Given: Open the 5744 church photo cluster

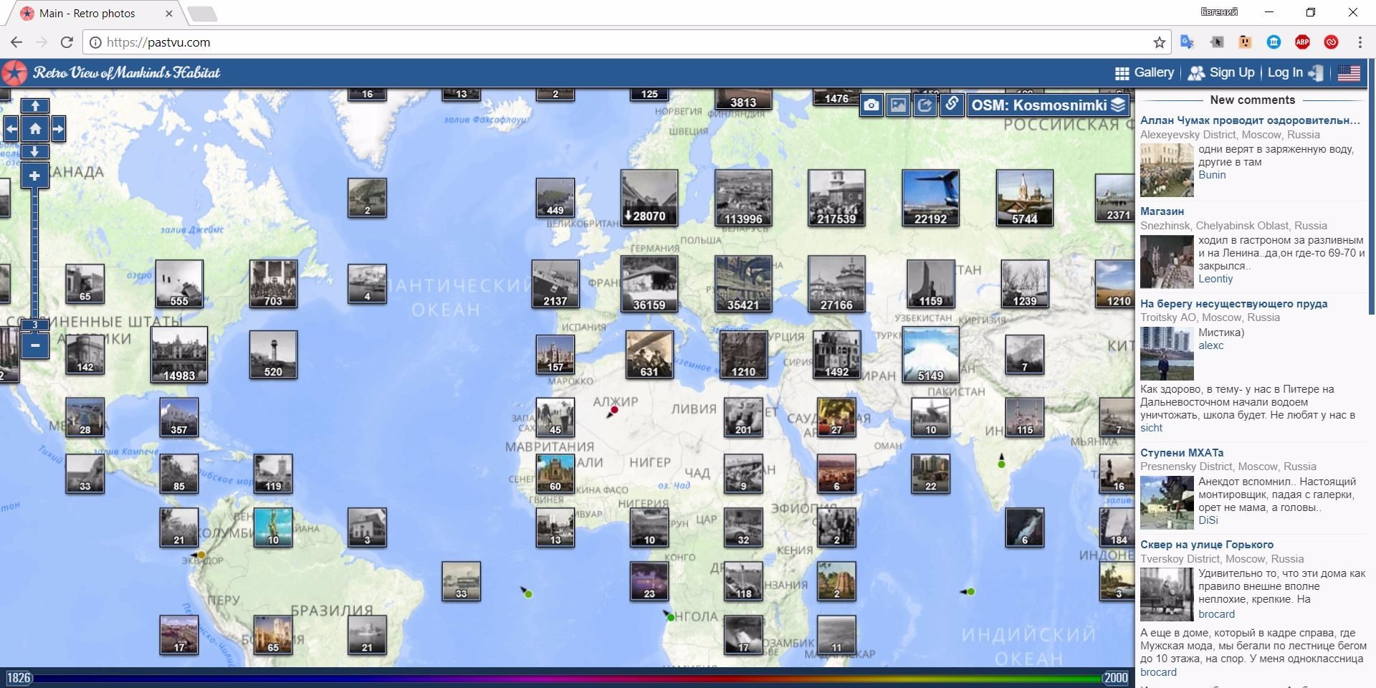Looking at the screenshot, I should click(1024, 198).
